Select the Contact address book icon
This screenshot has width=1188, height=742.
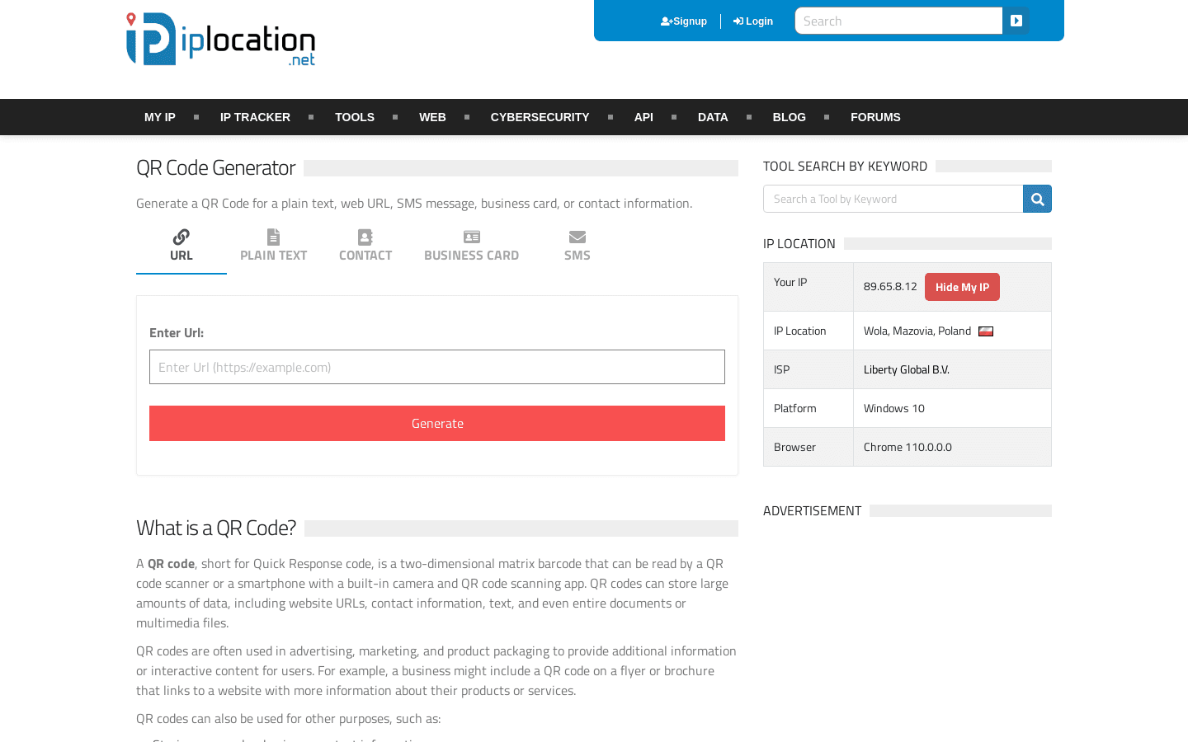click(x=365, y=237)
